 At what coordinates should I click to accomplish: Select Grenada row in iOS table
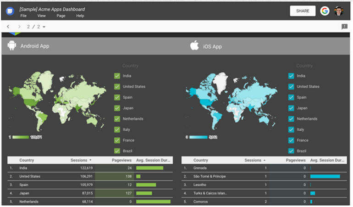[x=264, y=168]
